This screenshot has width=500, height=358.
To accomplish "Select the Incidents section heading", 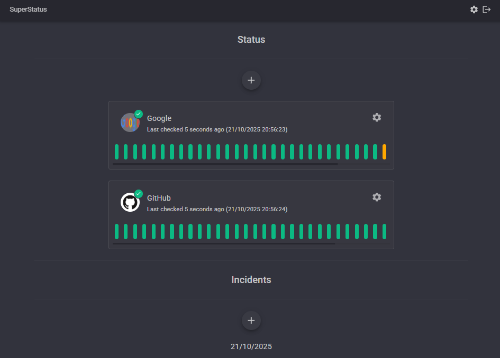I will point(251,279).
